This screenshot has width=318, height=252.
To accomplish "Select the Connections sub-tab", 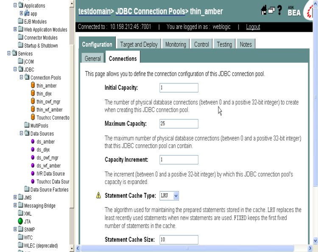I will (x=123, y=58).
